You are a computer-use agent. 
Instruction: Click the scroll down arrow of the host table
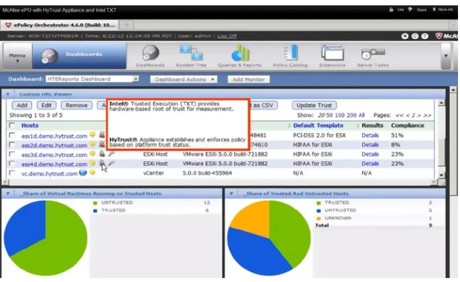[x=441, y=175]
